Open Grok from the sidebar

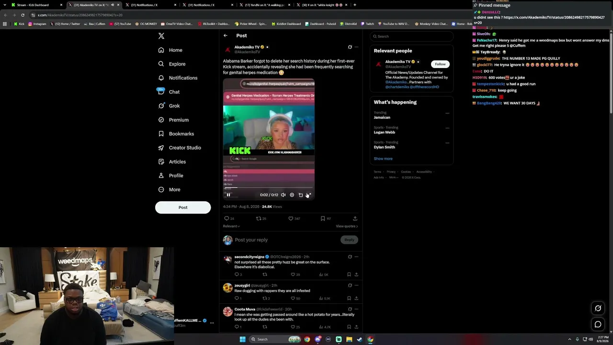pos(169,106)
